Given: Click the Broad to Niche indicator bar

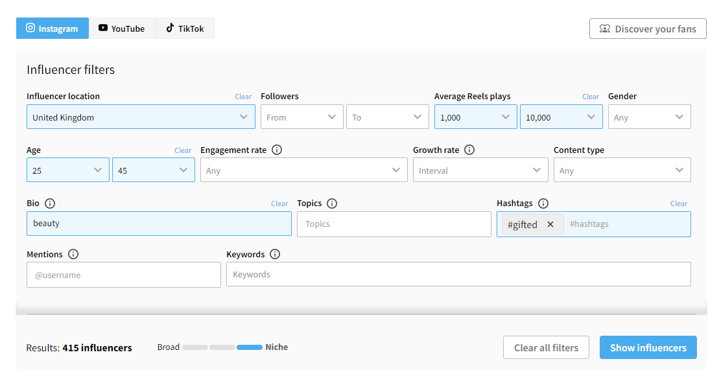Looking at the screenshot, I should pos(222,347).
